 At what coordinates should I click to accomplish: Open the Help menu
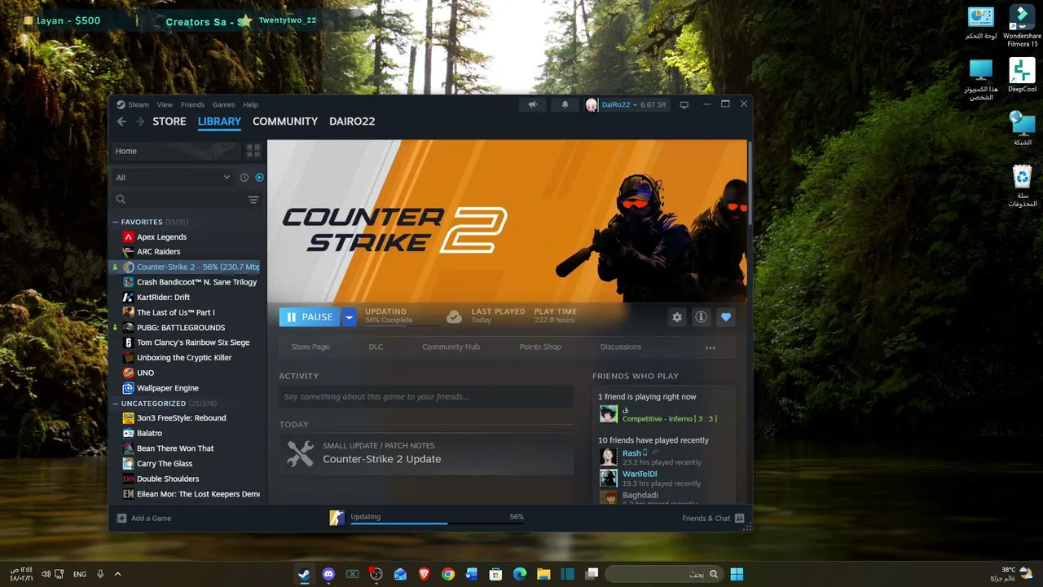point(250,104)
